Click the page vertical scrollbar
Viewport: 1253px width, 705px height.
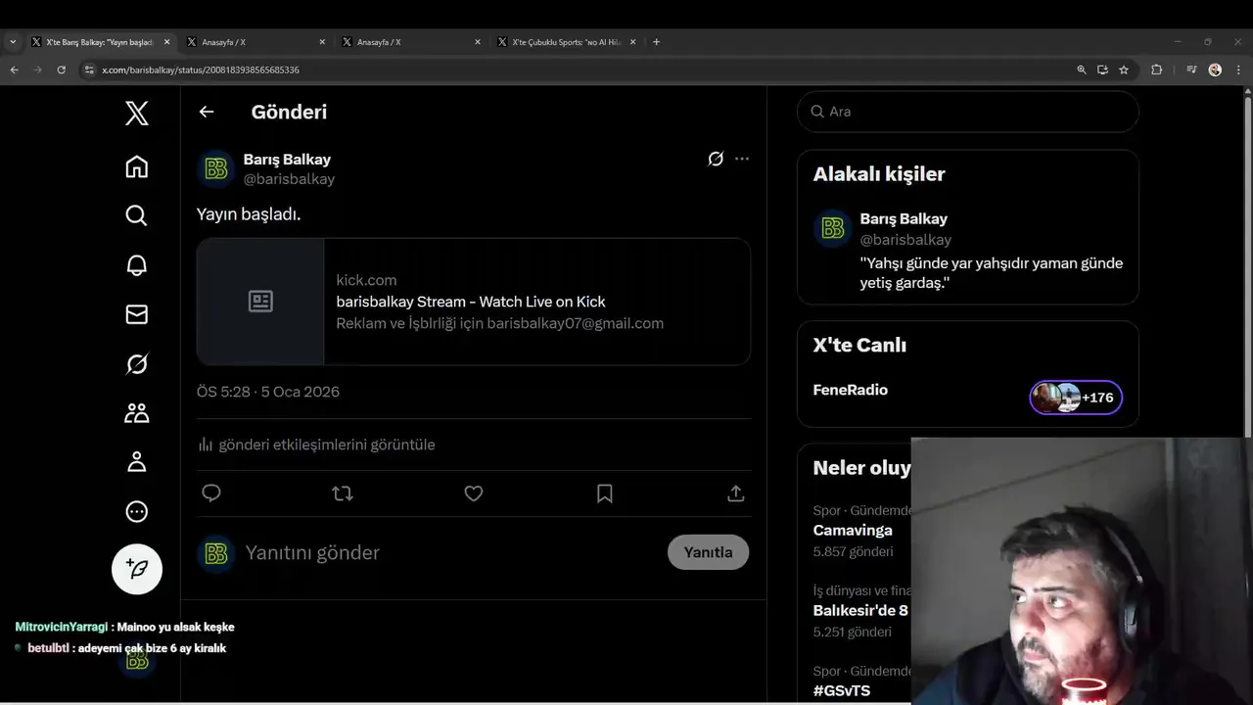point(1247,266)
